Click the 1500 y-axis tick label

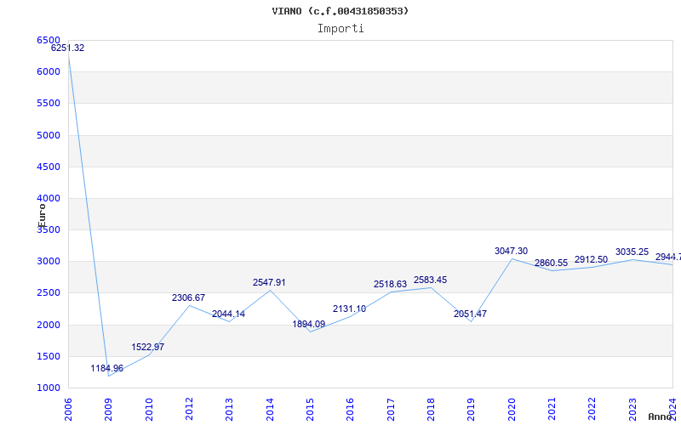click(49, 356)
